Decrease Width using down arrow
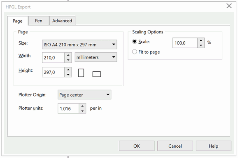 coord(68,60)
